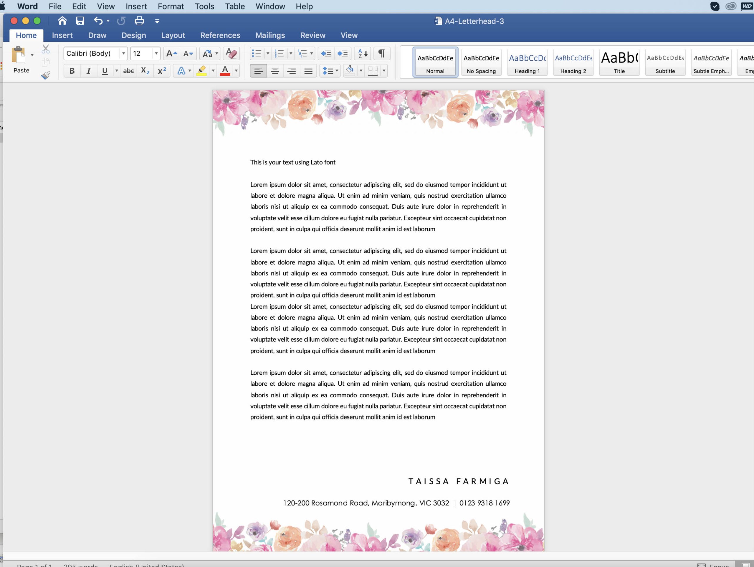Switch to the Design ribbon tab
The width and height of the screenshot is (754, 567).
click(134, 35)
